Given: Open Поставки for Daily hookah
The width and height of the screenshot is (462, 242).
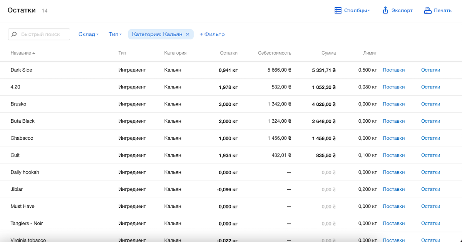Looking at the screenshot, I should 394,172.
